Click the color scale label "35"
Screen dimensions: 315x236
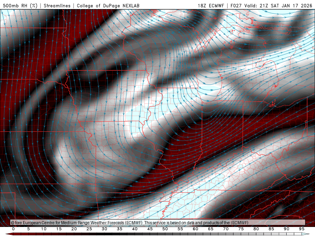click(x=120, y=229)
